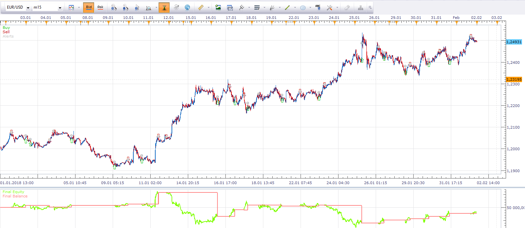This screenshot has height=228, width=525.
Task: Toggle the orange highlighted vertical cursor tool
Action: (x=164, y=7)
